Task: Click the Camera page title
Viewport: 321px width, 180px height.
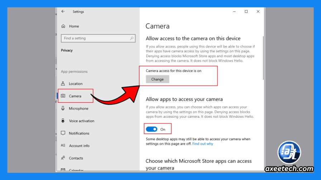Action: pos(158,26)
